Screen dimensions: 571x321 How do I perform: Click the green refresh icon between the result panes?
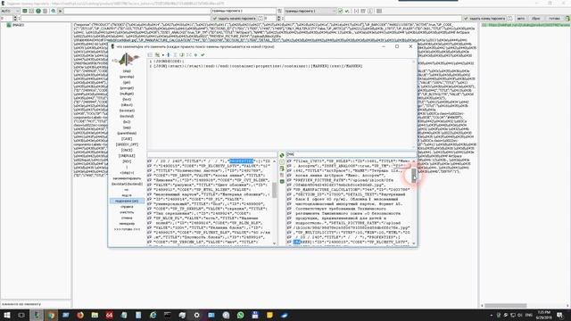pos(282,155)
